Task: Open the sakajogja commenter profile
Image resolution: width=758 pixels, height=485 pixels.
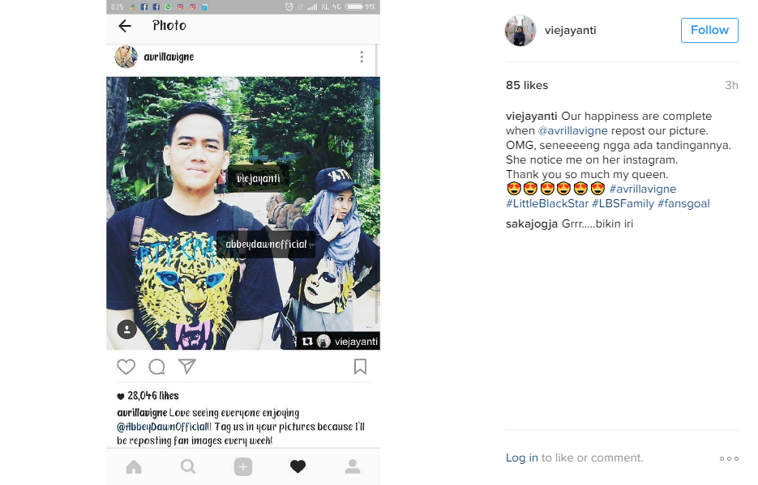Action: coord(531,224)
